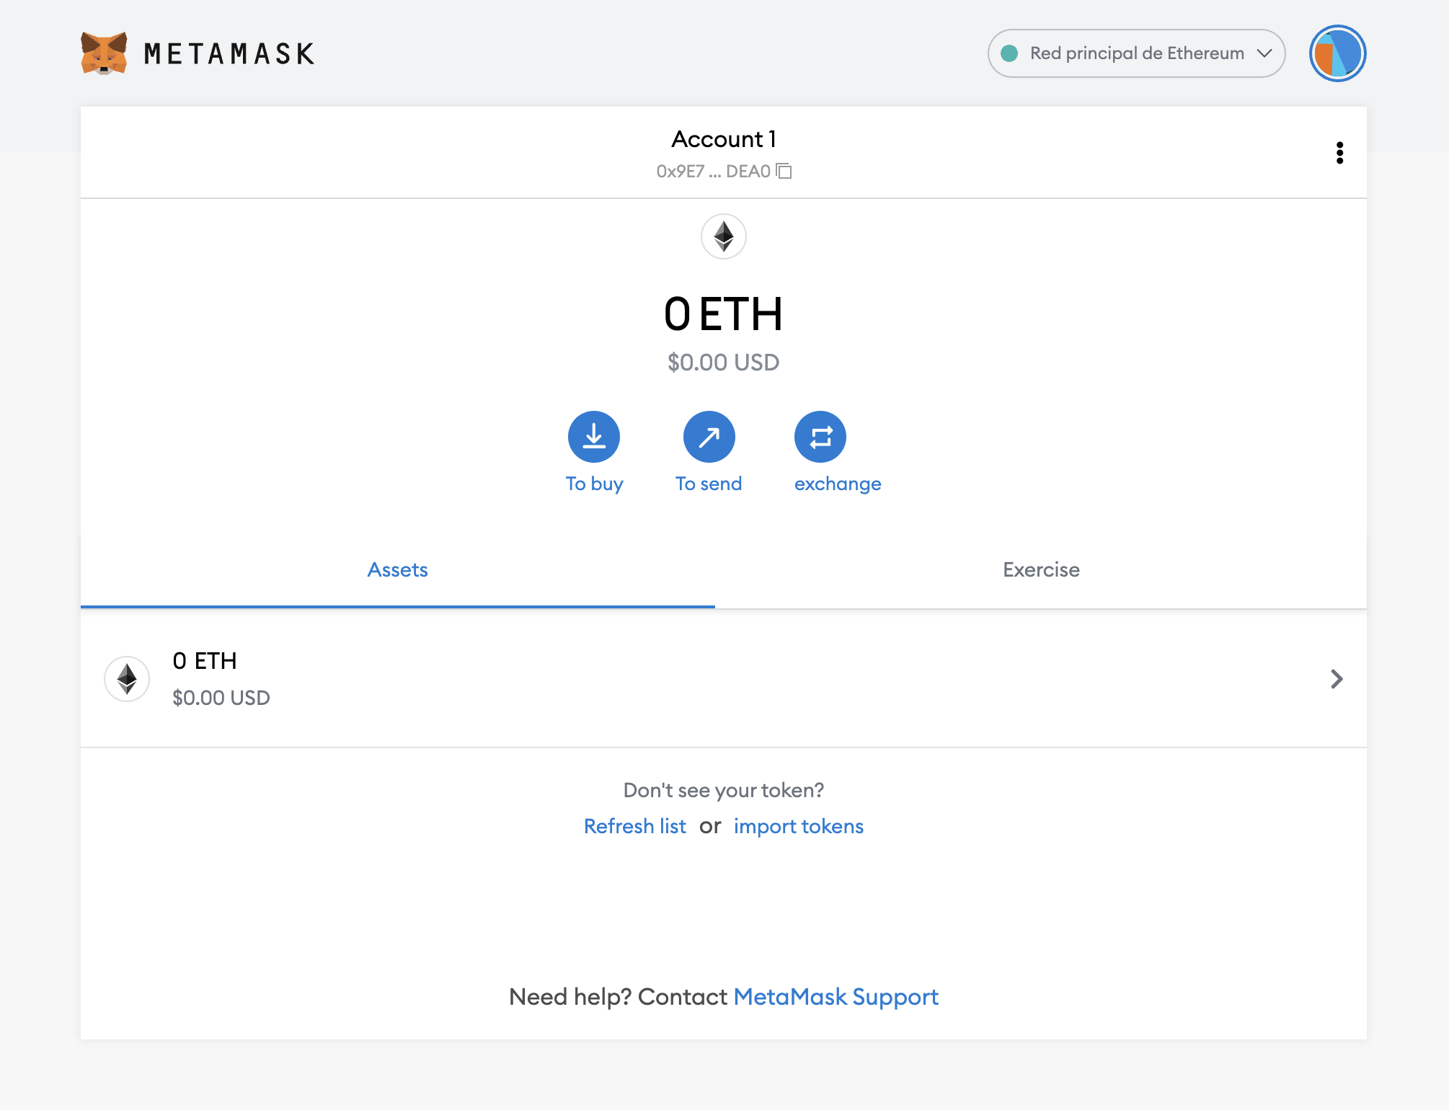
Task: Click the 0 ETH text in the asset row
Action: pyautogui.click(x=205, y=661)
